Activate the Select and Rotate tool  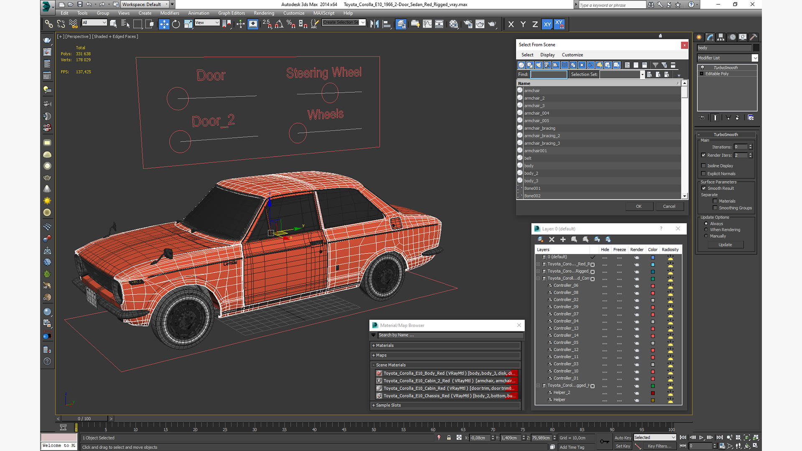176,24
